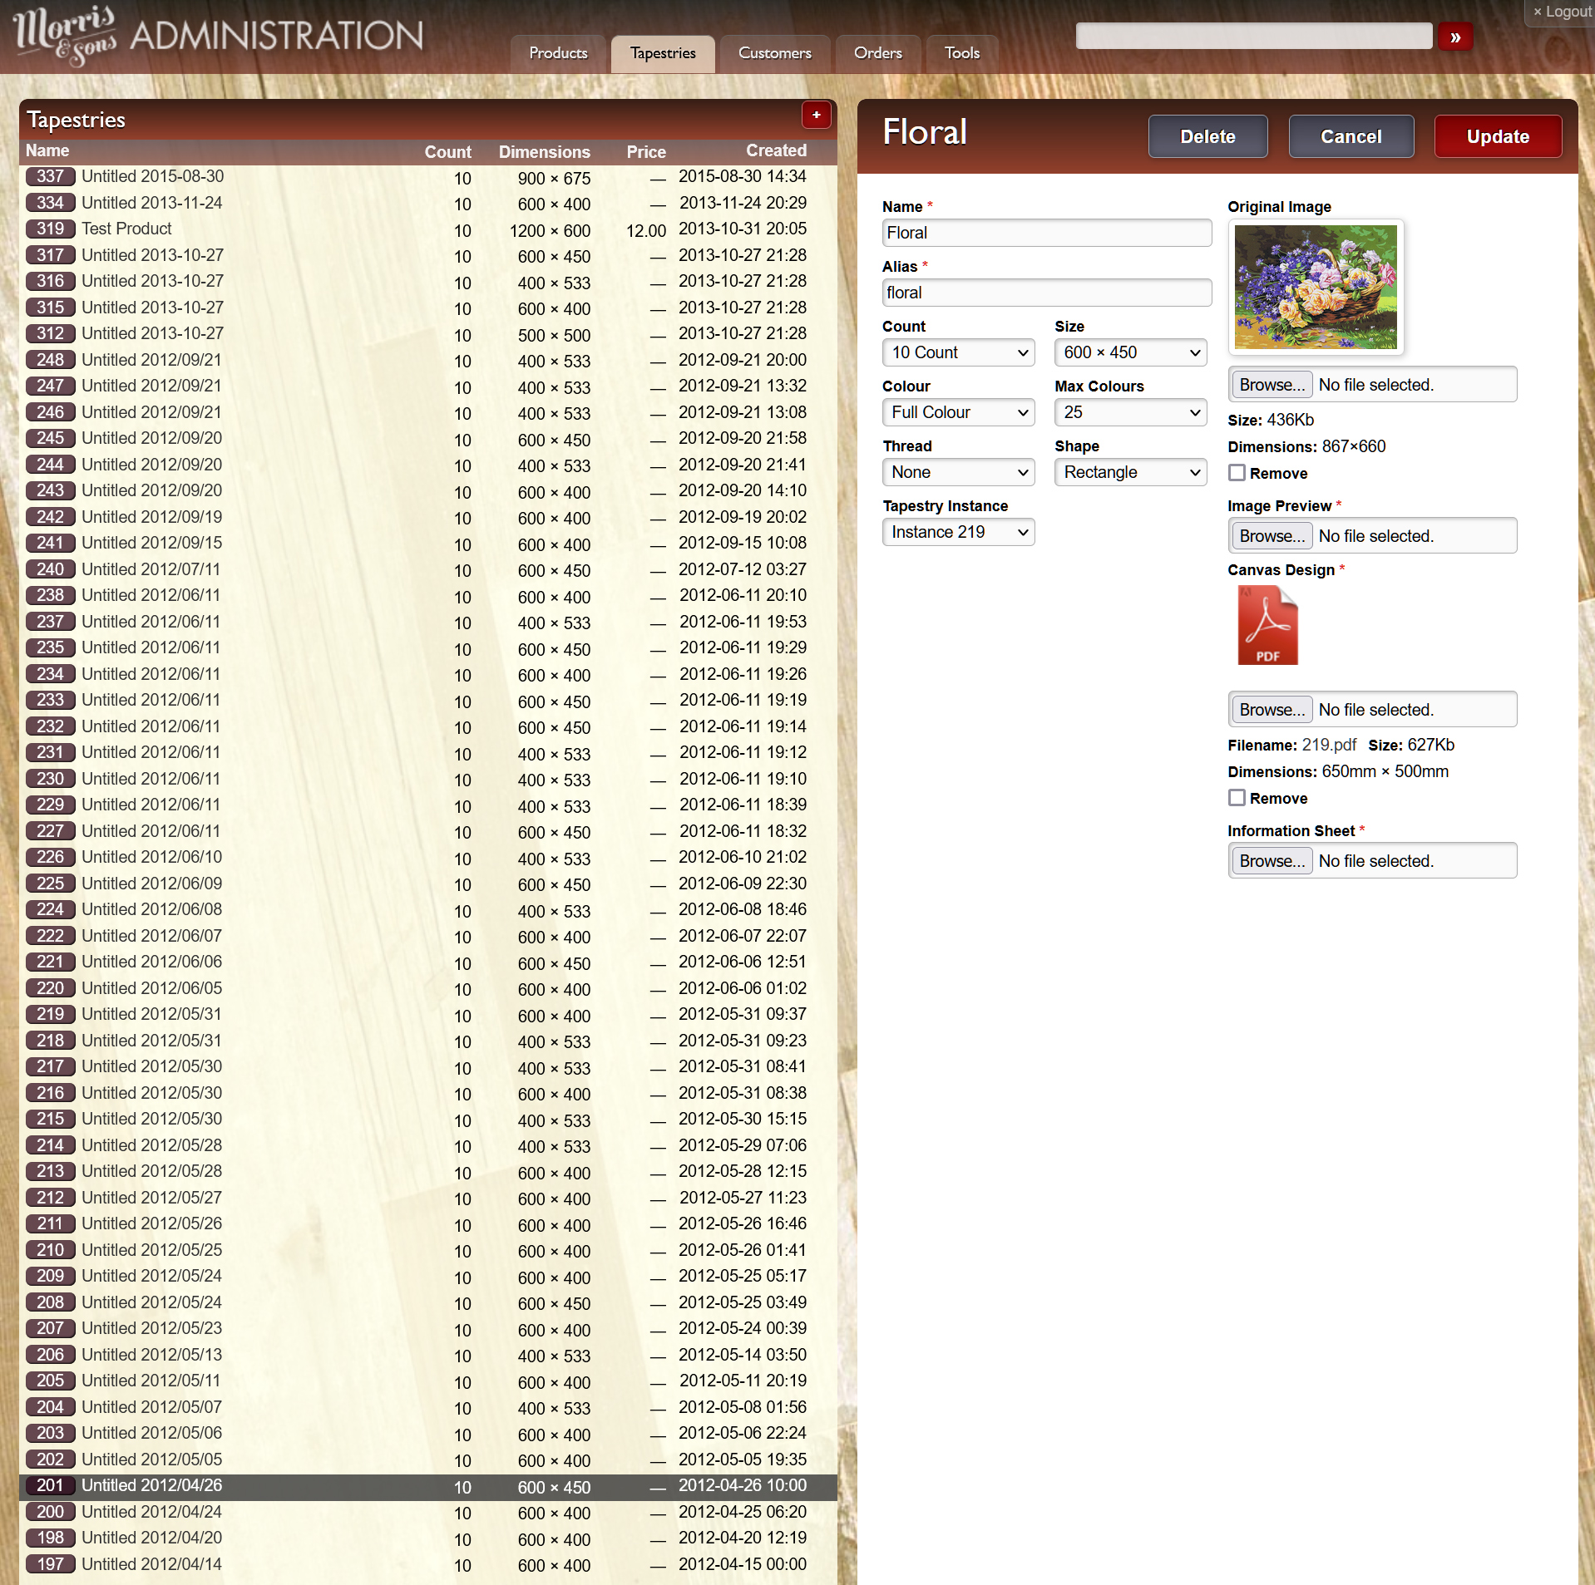Image resolution: width=1595 pixels, height=1585 pixels.
Task: Open the Count dropdown
Action: pos(958,352)
